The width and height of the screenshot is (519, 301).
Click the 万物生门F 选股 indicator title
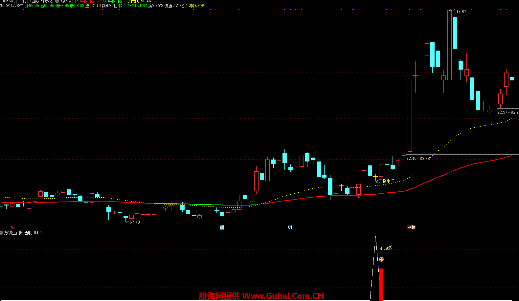[x=23, y=233]
